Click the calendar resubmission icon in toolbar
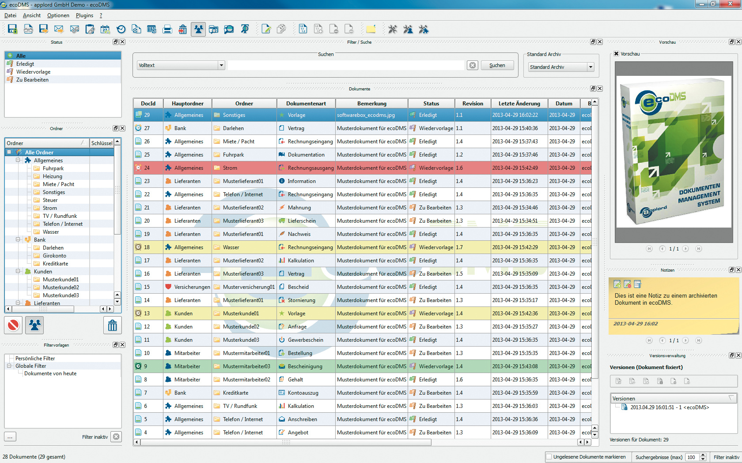Viewport: 742px width, 463px height. [x=105, y=30]
